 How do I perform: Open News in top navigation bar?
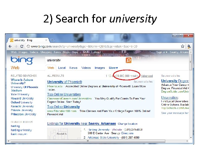point(57,52)
